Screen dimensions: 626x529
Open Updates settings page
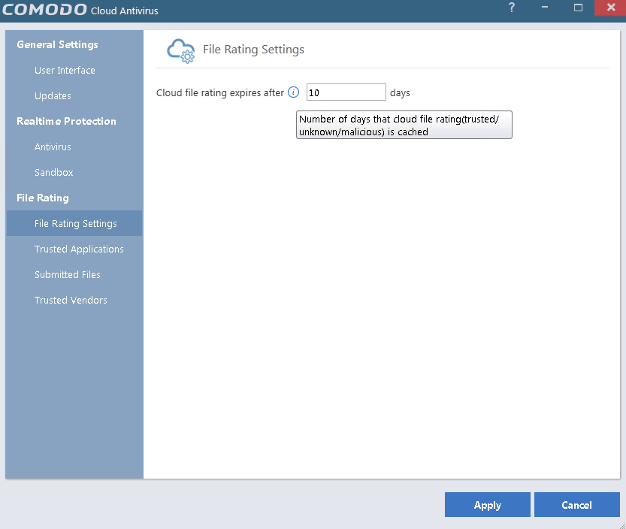[53, 96]
